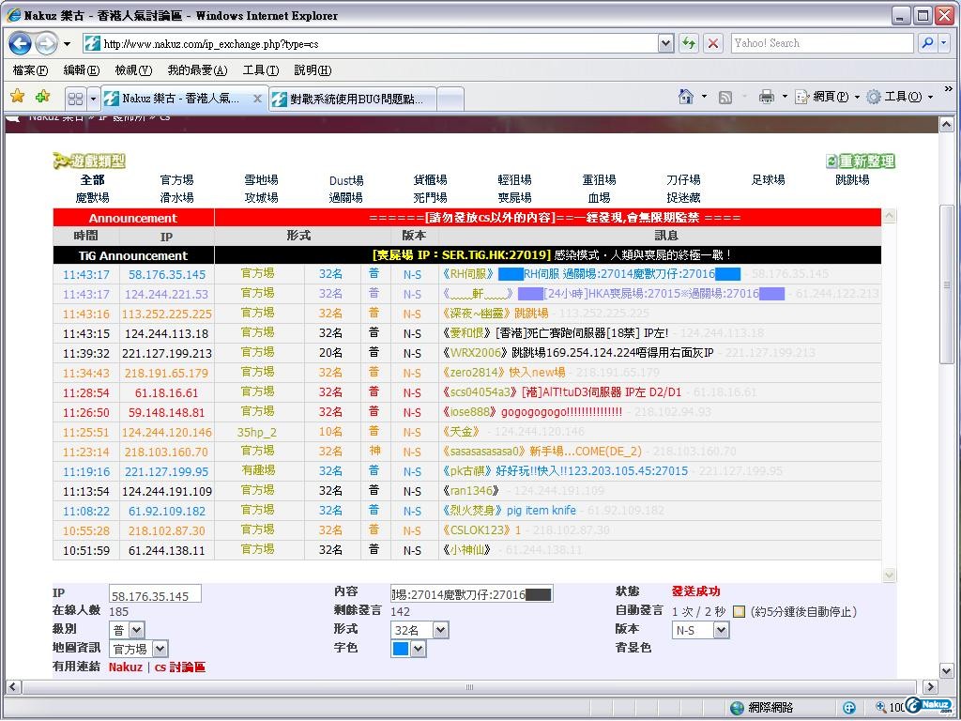
Task: Open the 檢視(V) menu
Action: click(x=133, y=70)
